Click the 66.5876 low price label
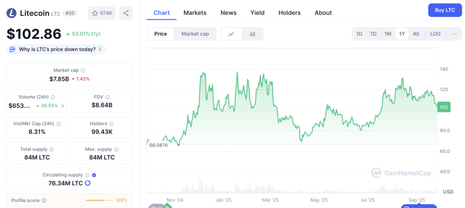The width and height of the screenshot is (465, 208). pyautogui.click(x=158, y=145)
